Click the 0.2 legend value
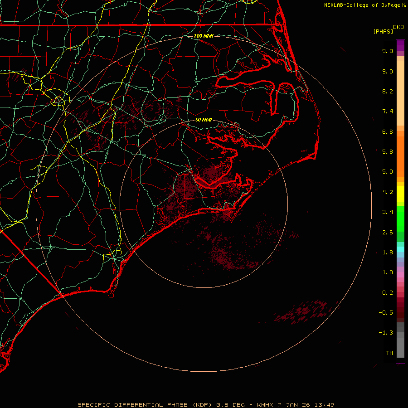408x408 pixels. coord(388,293)
